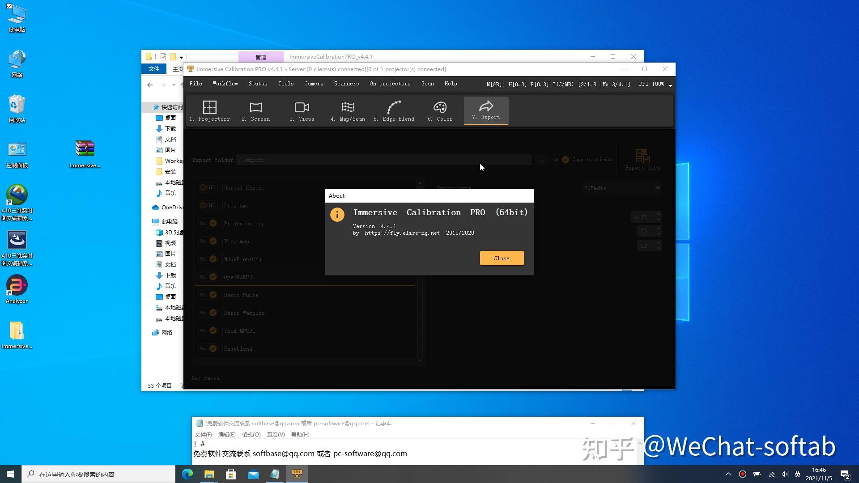Click the export folder browse button

[541, 160]
